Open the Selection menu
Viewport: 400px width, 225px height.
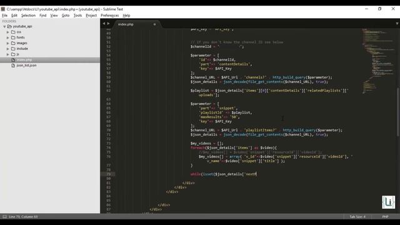click(28, 16)
